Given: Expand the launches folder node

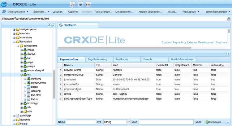Looking at the screenshot, I should (x=14, y=120).
